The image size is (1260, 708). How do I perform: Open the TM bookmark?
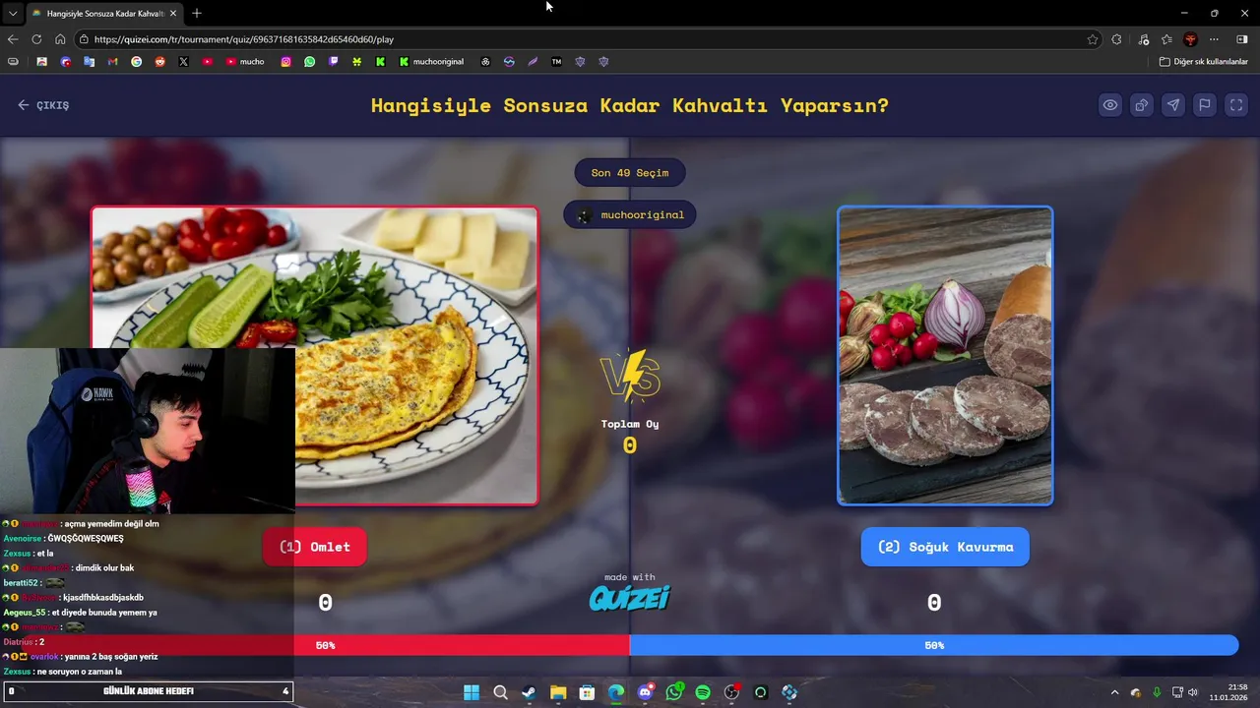coord(556,61)
